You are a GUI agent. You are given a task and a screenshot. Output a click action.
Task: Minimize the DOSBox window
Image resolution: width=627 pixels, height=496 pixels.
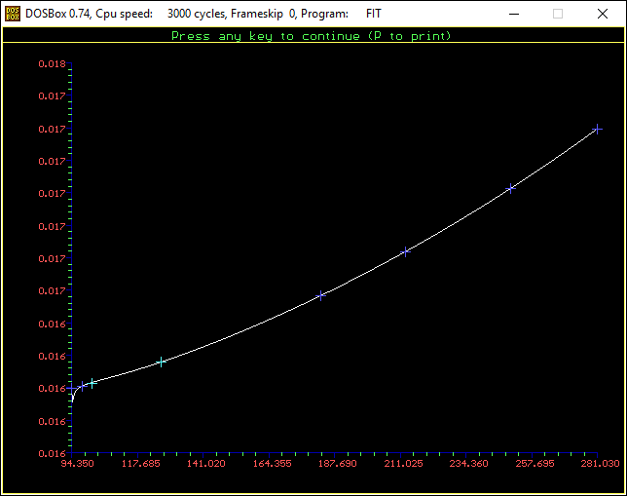pyautogui.click(x=513, y=14)
